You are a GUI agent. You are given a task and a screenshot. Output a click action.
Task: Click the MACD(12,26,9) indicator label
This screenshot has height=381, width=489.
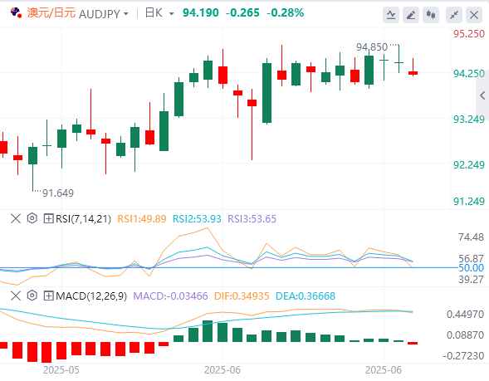(x=91, y=296)
